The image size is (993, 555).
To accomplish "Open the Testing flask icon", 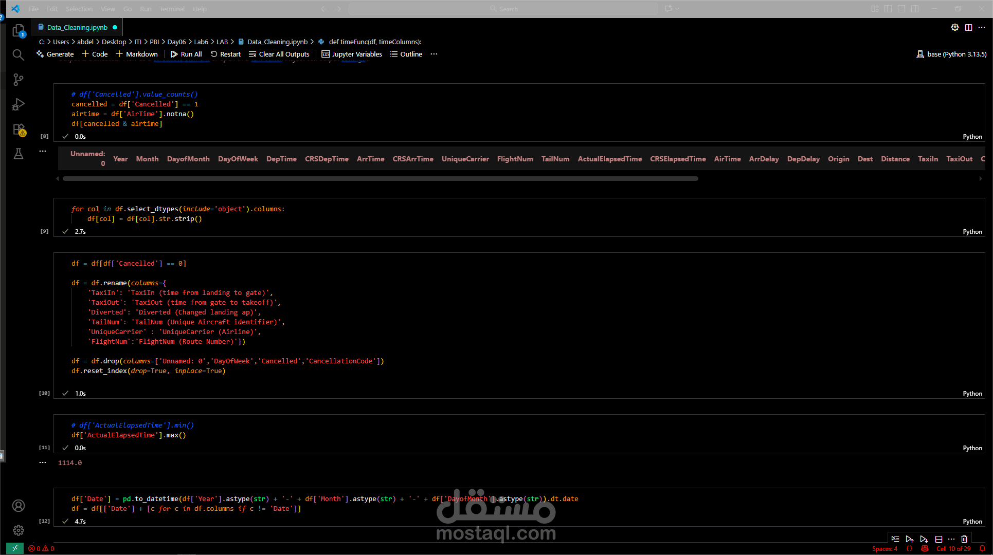I will (18, 154).
